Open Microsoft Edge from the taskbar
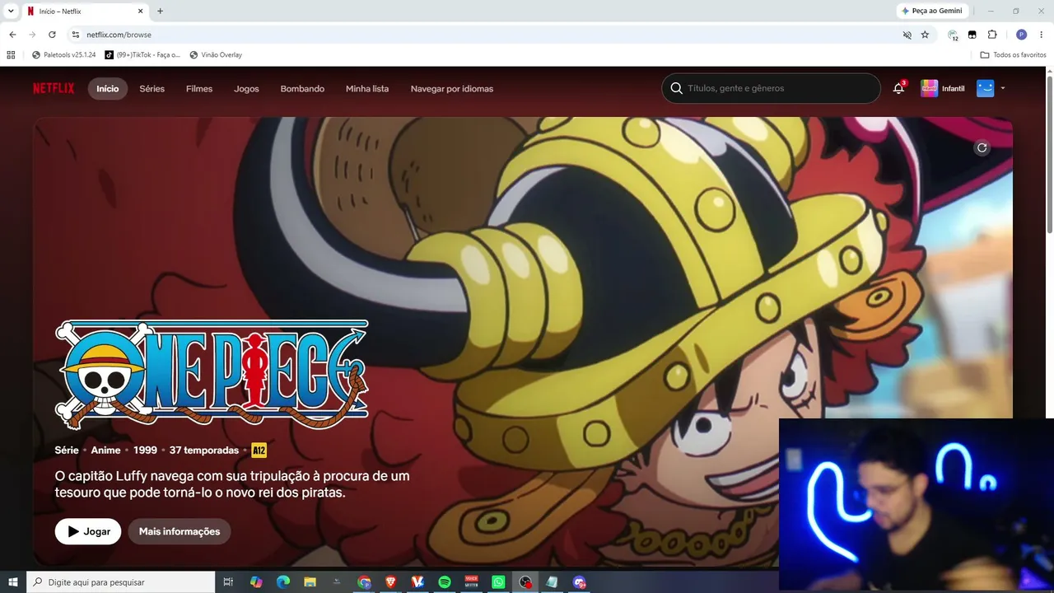Viewport: 1054px width, 593px height. (283, 582)
